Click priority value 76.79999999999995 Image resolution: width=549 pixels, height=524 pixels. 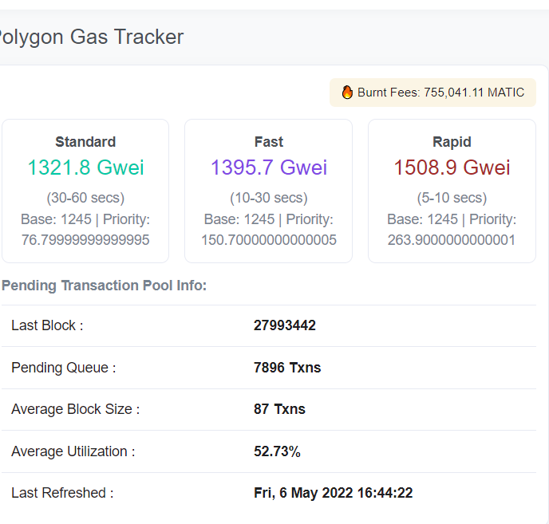click(x=85, y=240)
